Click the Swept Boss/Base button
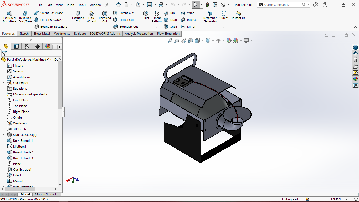 tap(48, 13)
